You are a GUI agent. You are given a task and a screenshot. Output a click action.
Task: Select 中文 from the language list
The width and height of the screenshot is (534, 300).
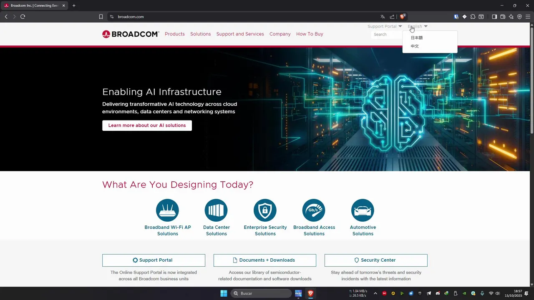coord(415,46)
